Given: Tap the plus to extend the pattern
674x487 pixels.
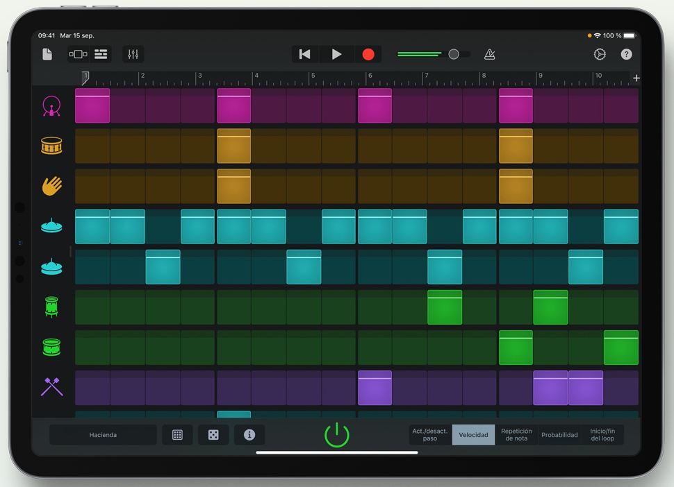Looking at the screenshot, I should click(636, 78).
